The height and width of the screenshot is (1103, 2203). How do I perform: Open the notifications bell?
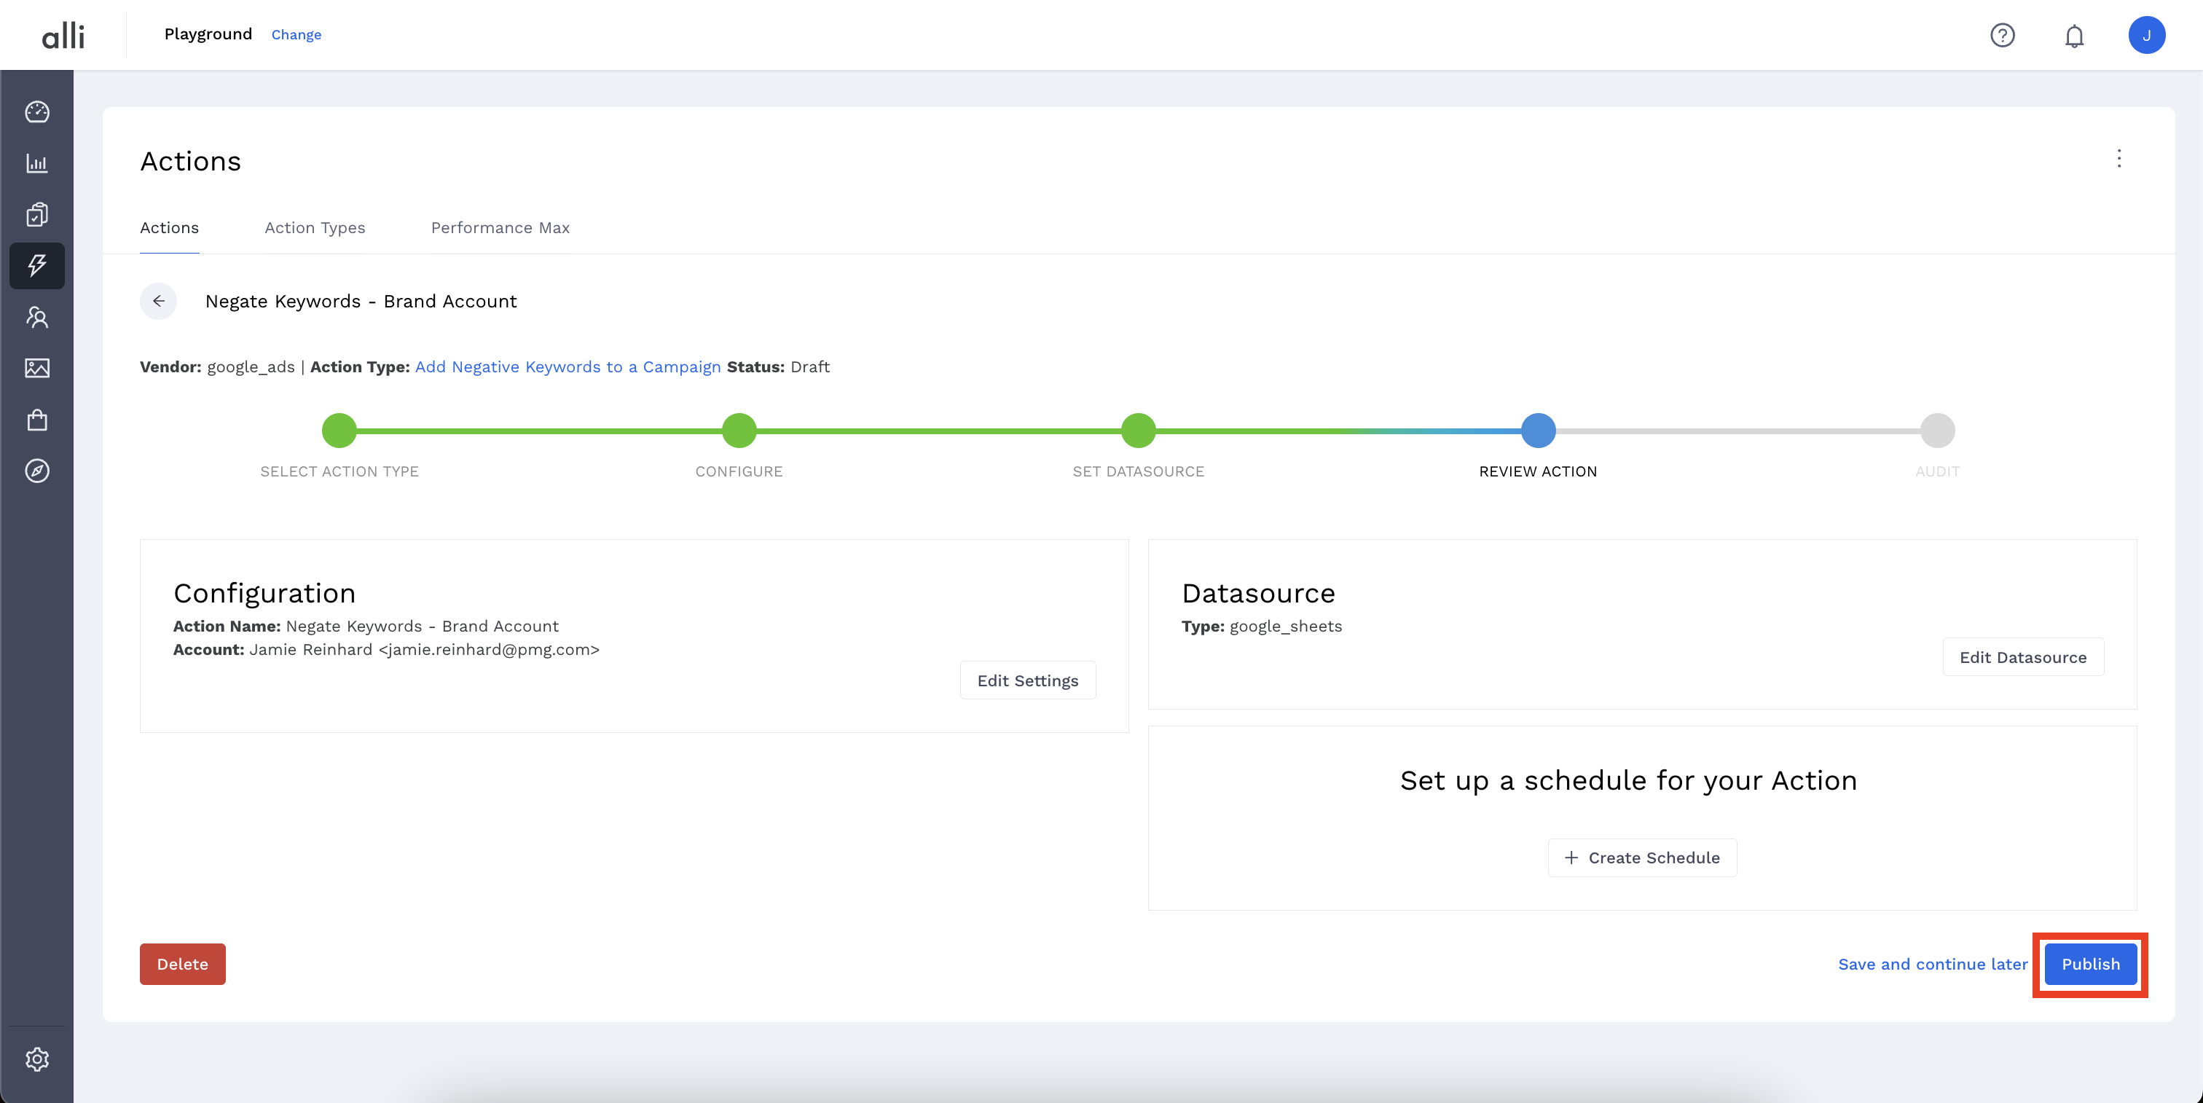click(x=2074, y=36)
